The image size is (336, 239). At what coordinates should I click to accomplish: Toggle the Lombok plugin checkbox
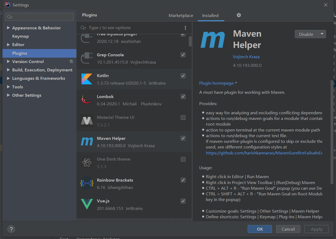tap(183, 96)
